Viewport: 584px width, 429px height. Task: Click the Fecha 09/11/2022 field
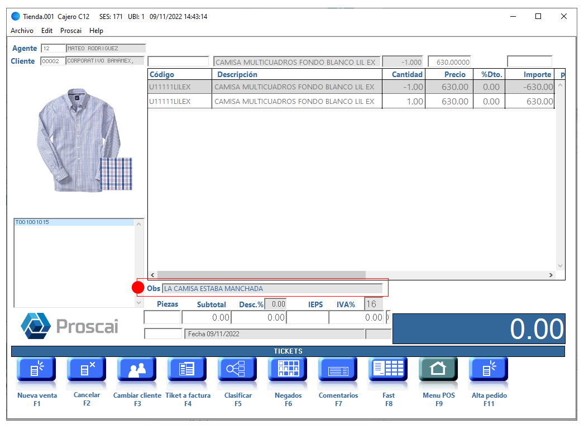275,334
